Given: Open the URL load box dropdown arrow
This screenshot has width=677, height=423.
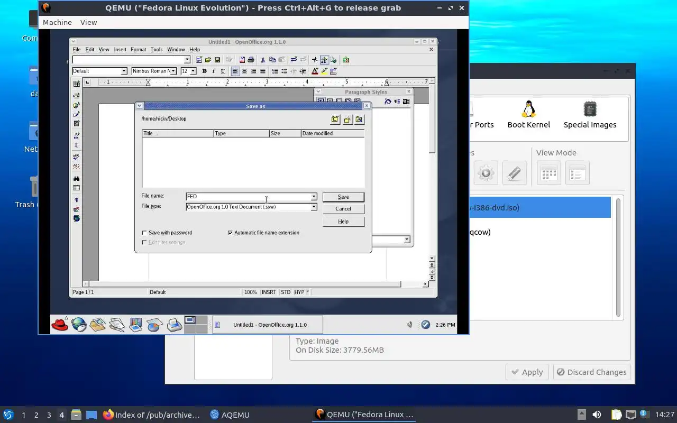Looking at the screenshot, I should pos(187,60).
